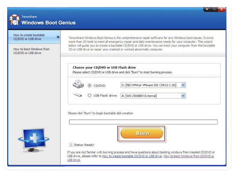Click the A: [WD 2500BEV External] combo box
The height and width of the screenshot is (173, 235).
[x=153, y=96]
